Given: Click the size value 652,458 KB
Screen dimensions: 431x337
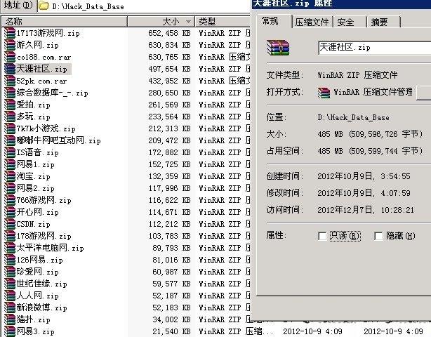Looking at the screenshot, I should pos(169,33).
